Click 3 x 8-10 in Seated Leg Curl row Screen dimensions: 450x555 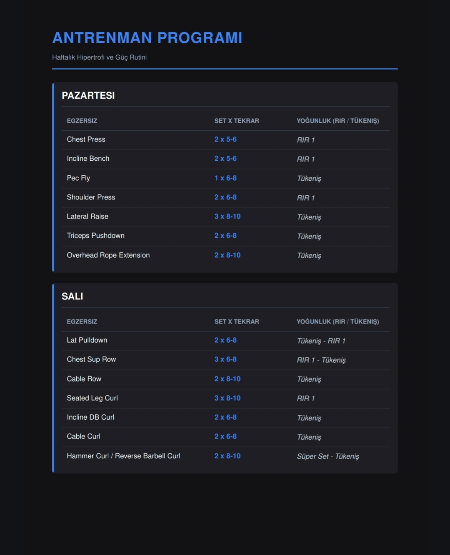(x=227, y=398)
